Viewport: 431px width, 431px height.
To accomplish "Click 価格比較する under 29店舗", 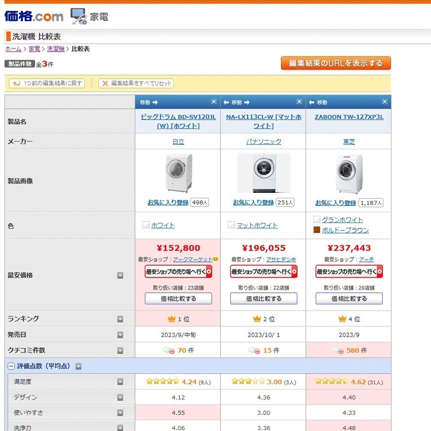I will pyautogui.click(x=349, y=298).
